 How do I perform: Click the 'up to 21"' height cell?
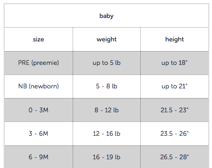coord(174,87)
